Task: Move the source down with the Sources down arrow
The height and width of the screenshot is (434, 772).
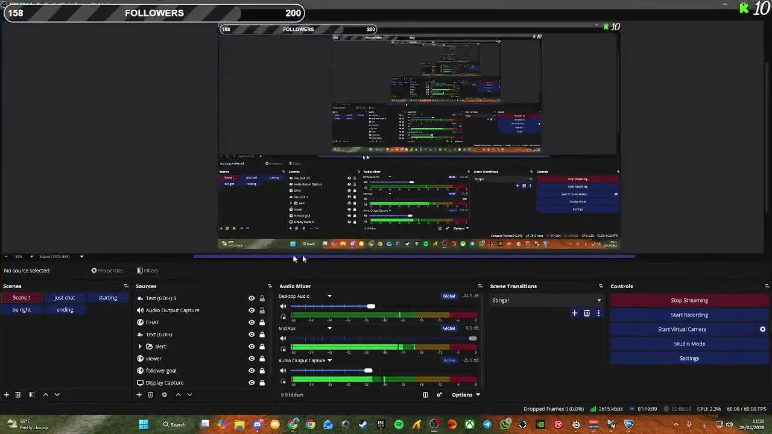Action: point(189,395)
